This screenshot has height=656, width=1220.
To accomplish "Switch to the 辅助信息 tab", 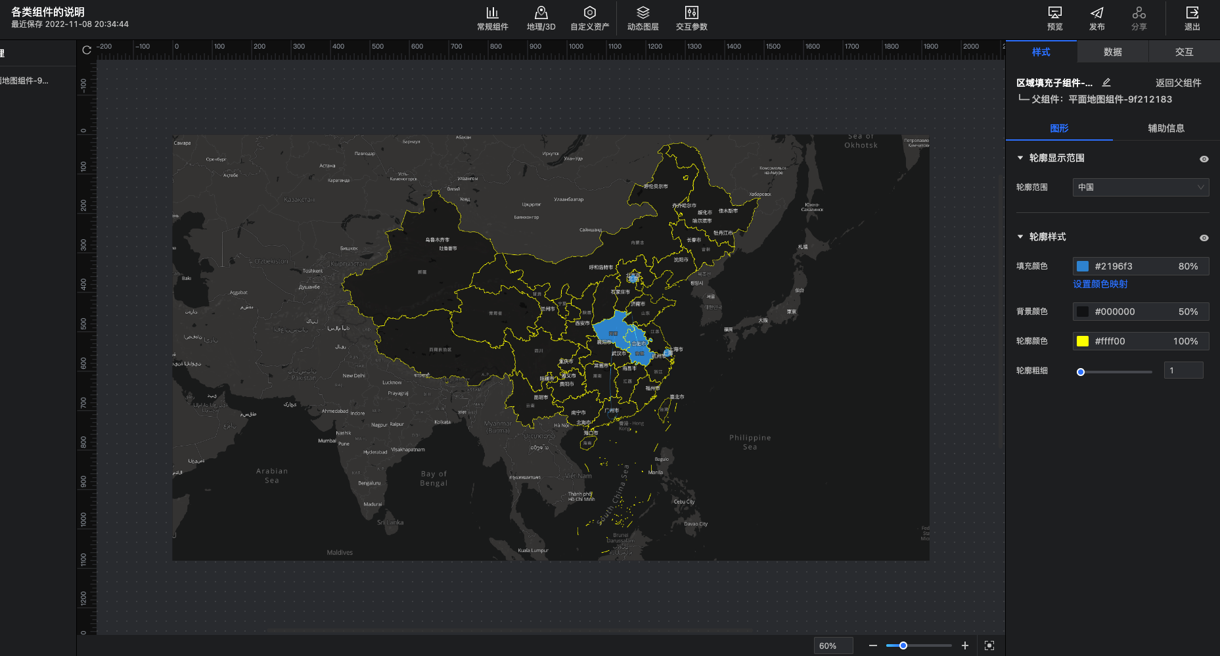I will point(1166,128).
